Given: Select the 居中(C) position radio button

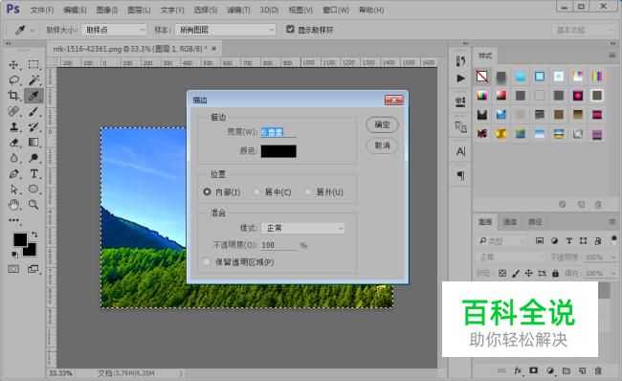Looking at the screenshot, I should (256, 191).
